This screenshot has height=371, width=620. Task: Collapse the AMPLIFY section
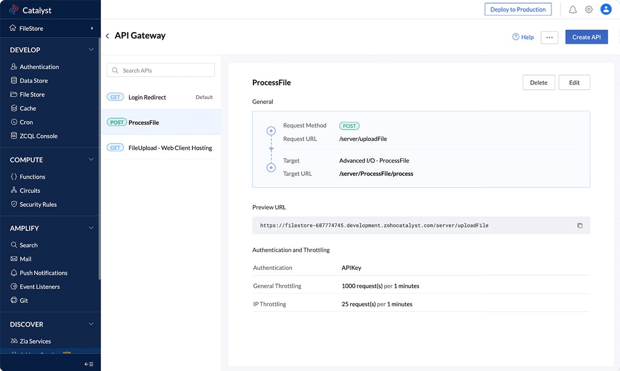91,228
